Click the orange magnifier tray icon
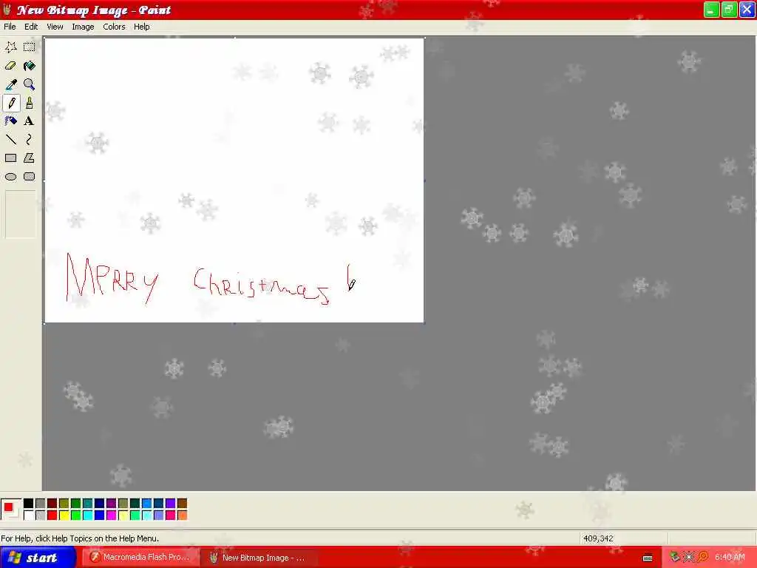The height and width of the screenshot is (568, 757). [703, 558]
